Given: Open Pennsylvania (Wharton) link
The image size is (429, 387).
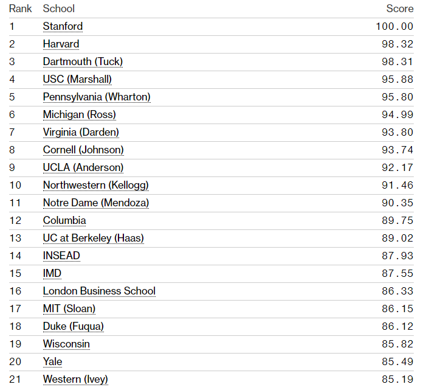Looking at the screenshot, I should coord(97,97).
